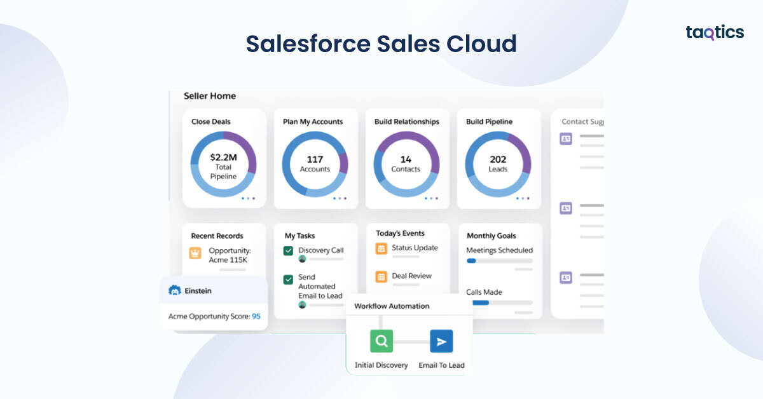Open the Plan My Accounts three-dot menu

(x=340, y=198)
